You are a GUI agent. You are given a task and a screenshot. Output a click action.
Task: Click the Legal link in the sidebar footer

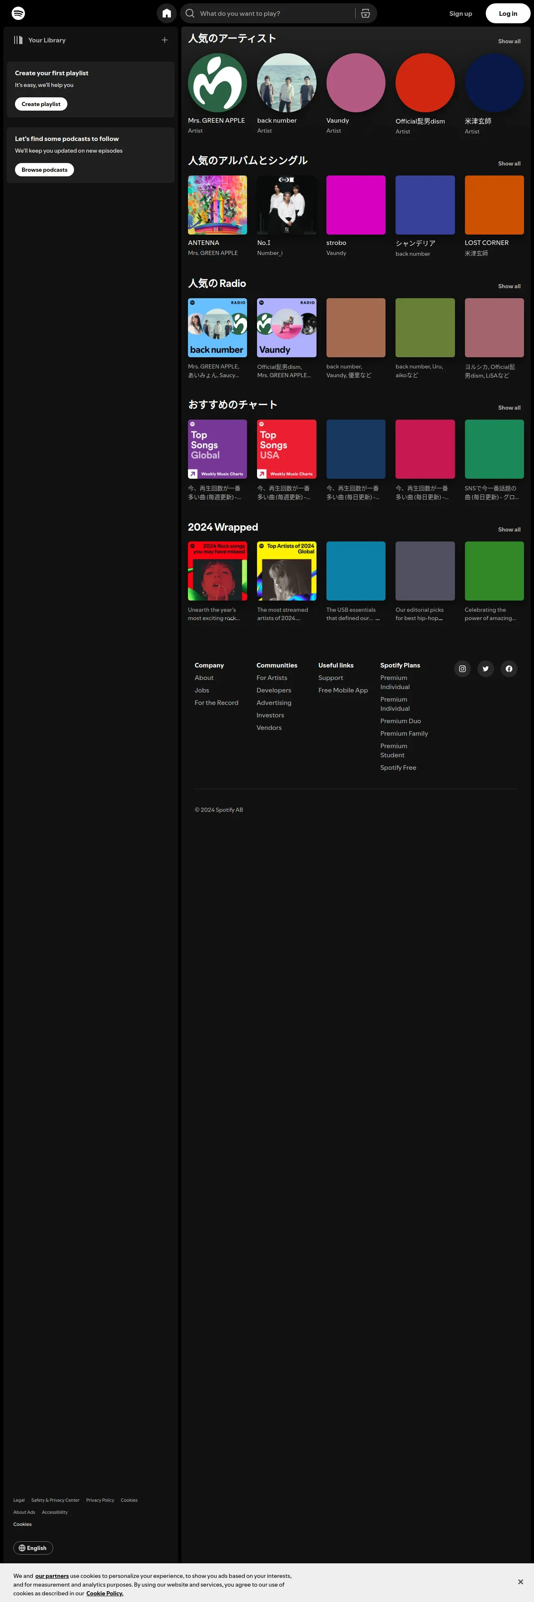[19, 1500]
